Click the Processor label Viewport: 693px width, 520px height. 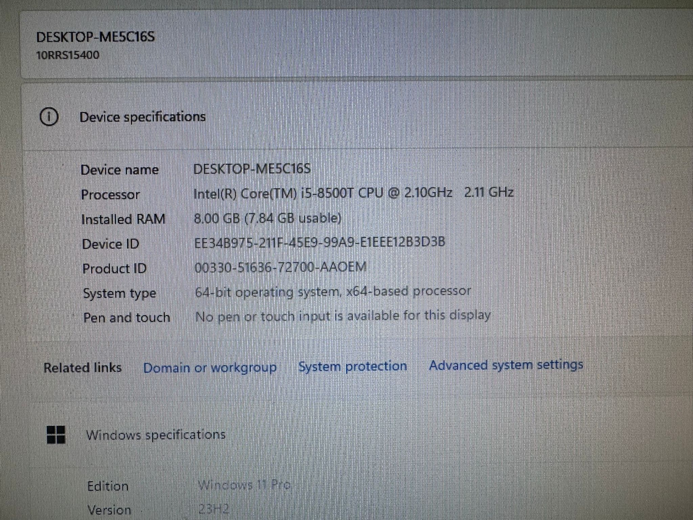(110, 195)
